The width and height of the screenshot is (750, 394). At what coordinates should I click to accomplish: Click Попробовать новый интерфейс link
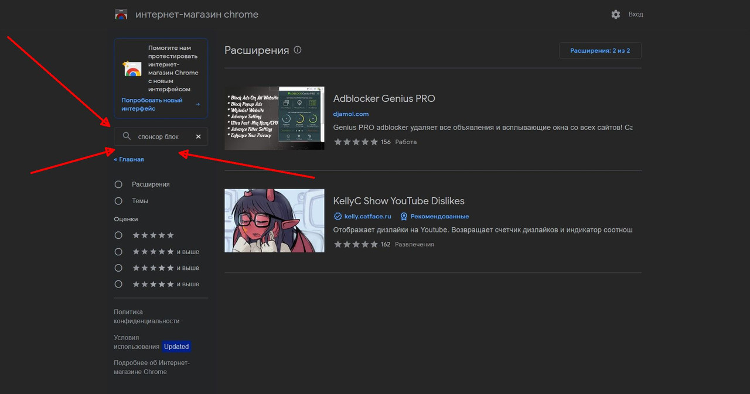point(152,104)
